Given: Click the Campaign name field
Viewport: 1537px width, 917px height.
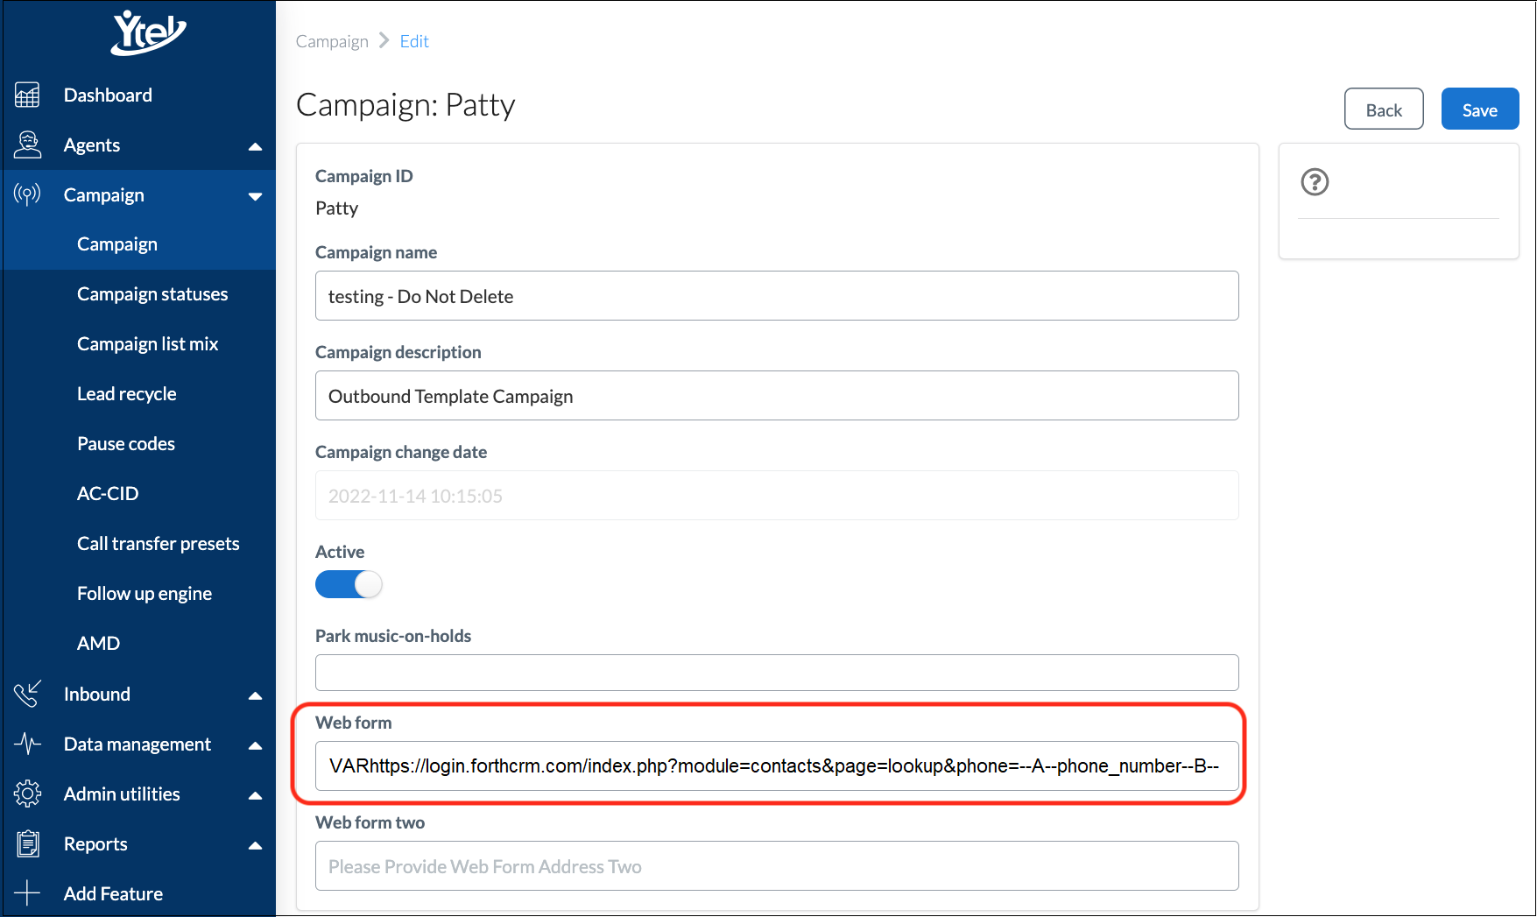Looking at the screenshot, I should (777, 296).
